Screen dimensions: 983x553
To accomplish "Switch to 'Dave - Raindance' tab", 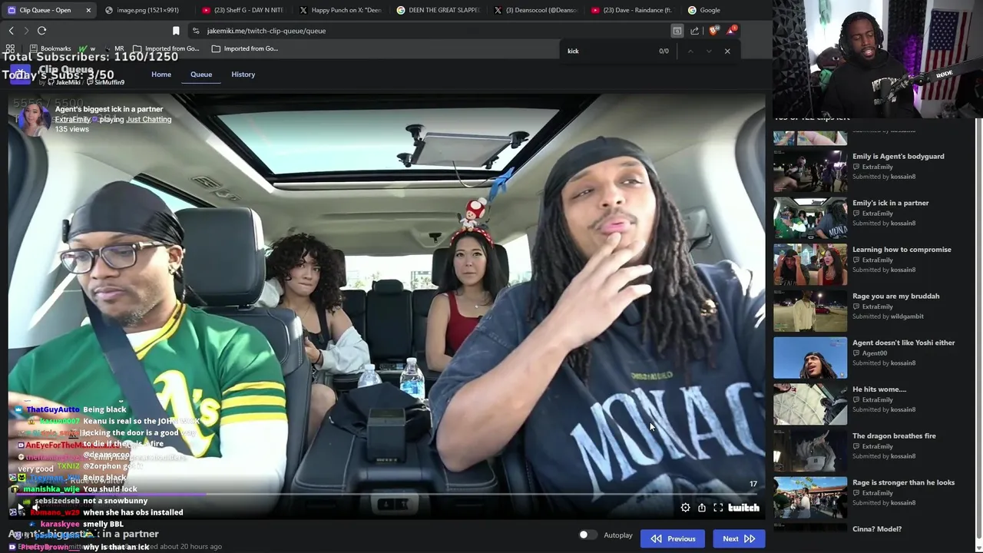I will tap(633, 10).
